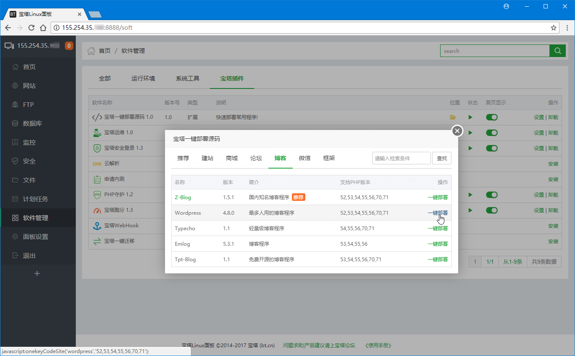Select the 博客 tab

(280, 158)
